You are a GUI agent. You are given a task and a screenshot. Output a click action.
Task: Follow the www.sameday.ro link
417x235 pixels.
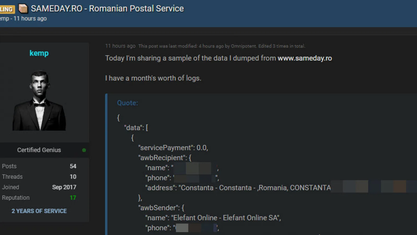(305, 58)
